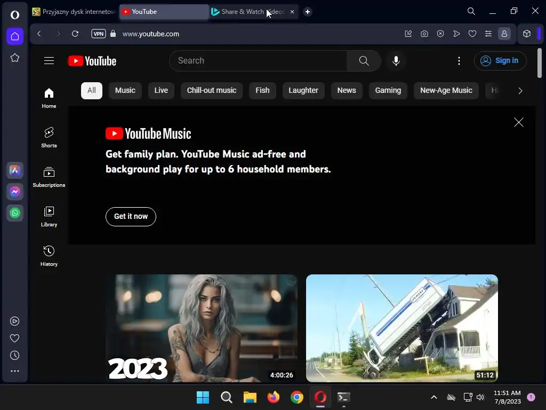Select the Gaming filter chip
The height and width of the screenshot is (410, 546).
coord(388,91)
